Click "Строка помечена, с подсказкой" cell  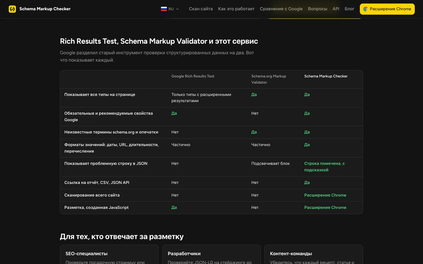pos(324,167)
